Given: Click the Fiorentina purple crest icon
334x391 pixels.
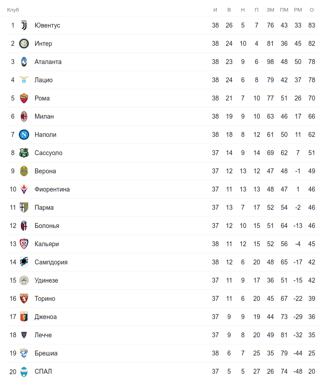Looking at the screenshot, I should pyautogui.click(x=24, y=189).
